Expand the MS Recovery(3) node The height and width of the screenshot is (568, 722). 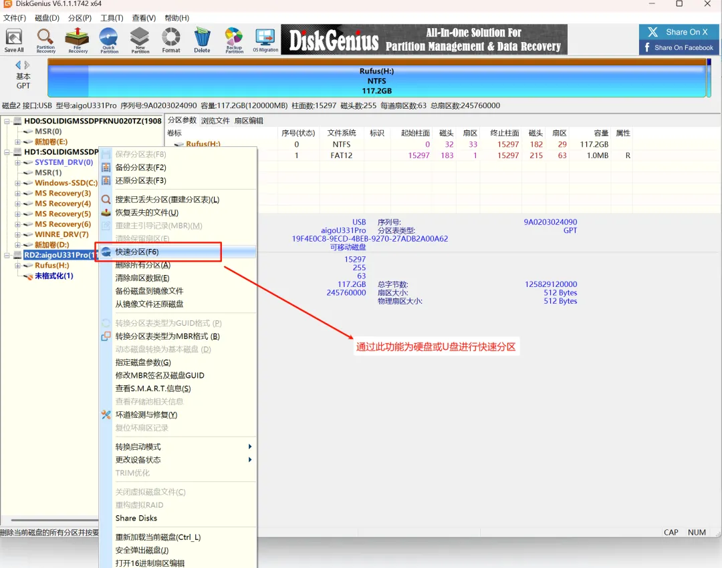17,194
